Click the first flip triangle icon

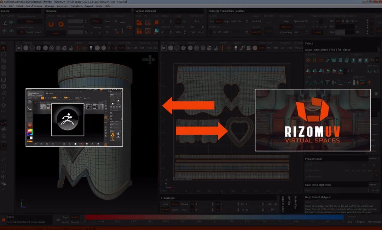coord(308,71)
